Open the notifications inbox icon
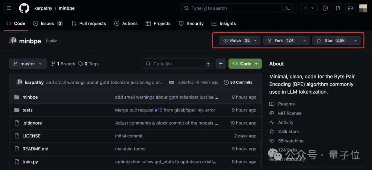Image resolution: width=372 pixels, height=170 pixels. [351, 8]
